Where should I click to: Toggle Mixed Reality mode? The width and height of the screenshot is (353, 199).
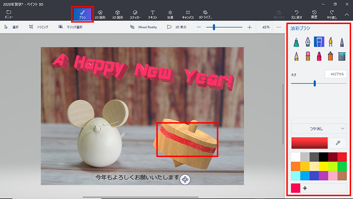[x=144, y=27]
